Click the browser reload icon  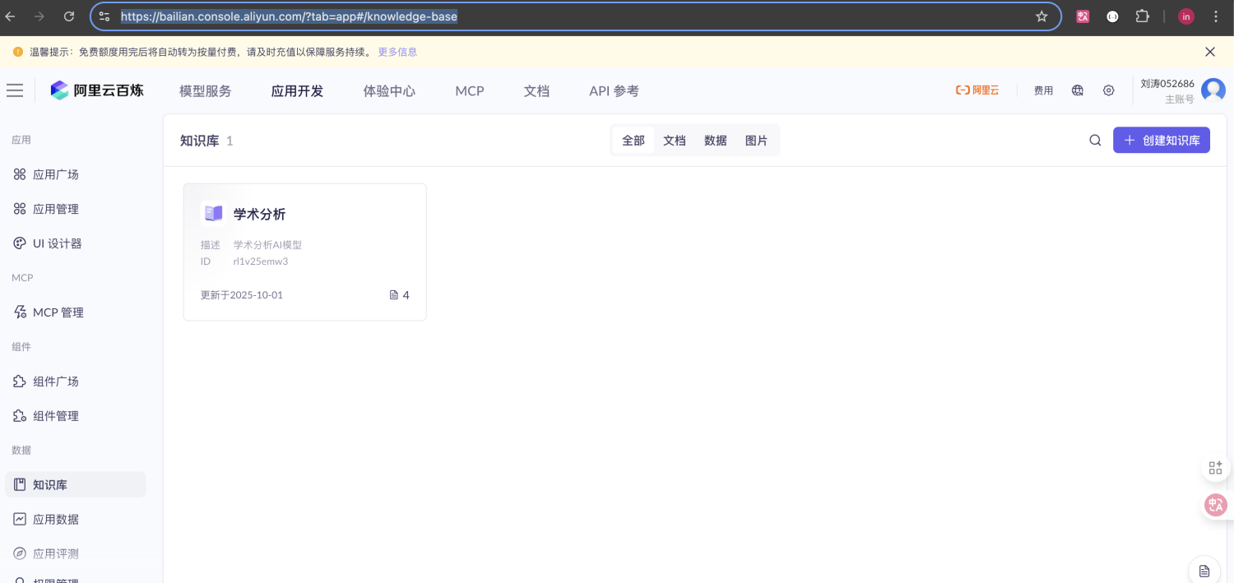[x=69, y=16]
